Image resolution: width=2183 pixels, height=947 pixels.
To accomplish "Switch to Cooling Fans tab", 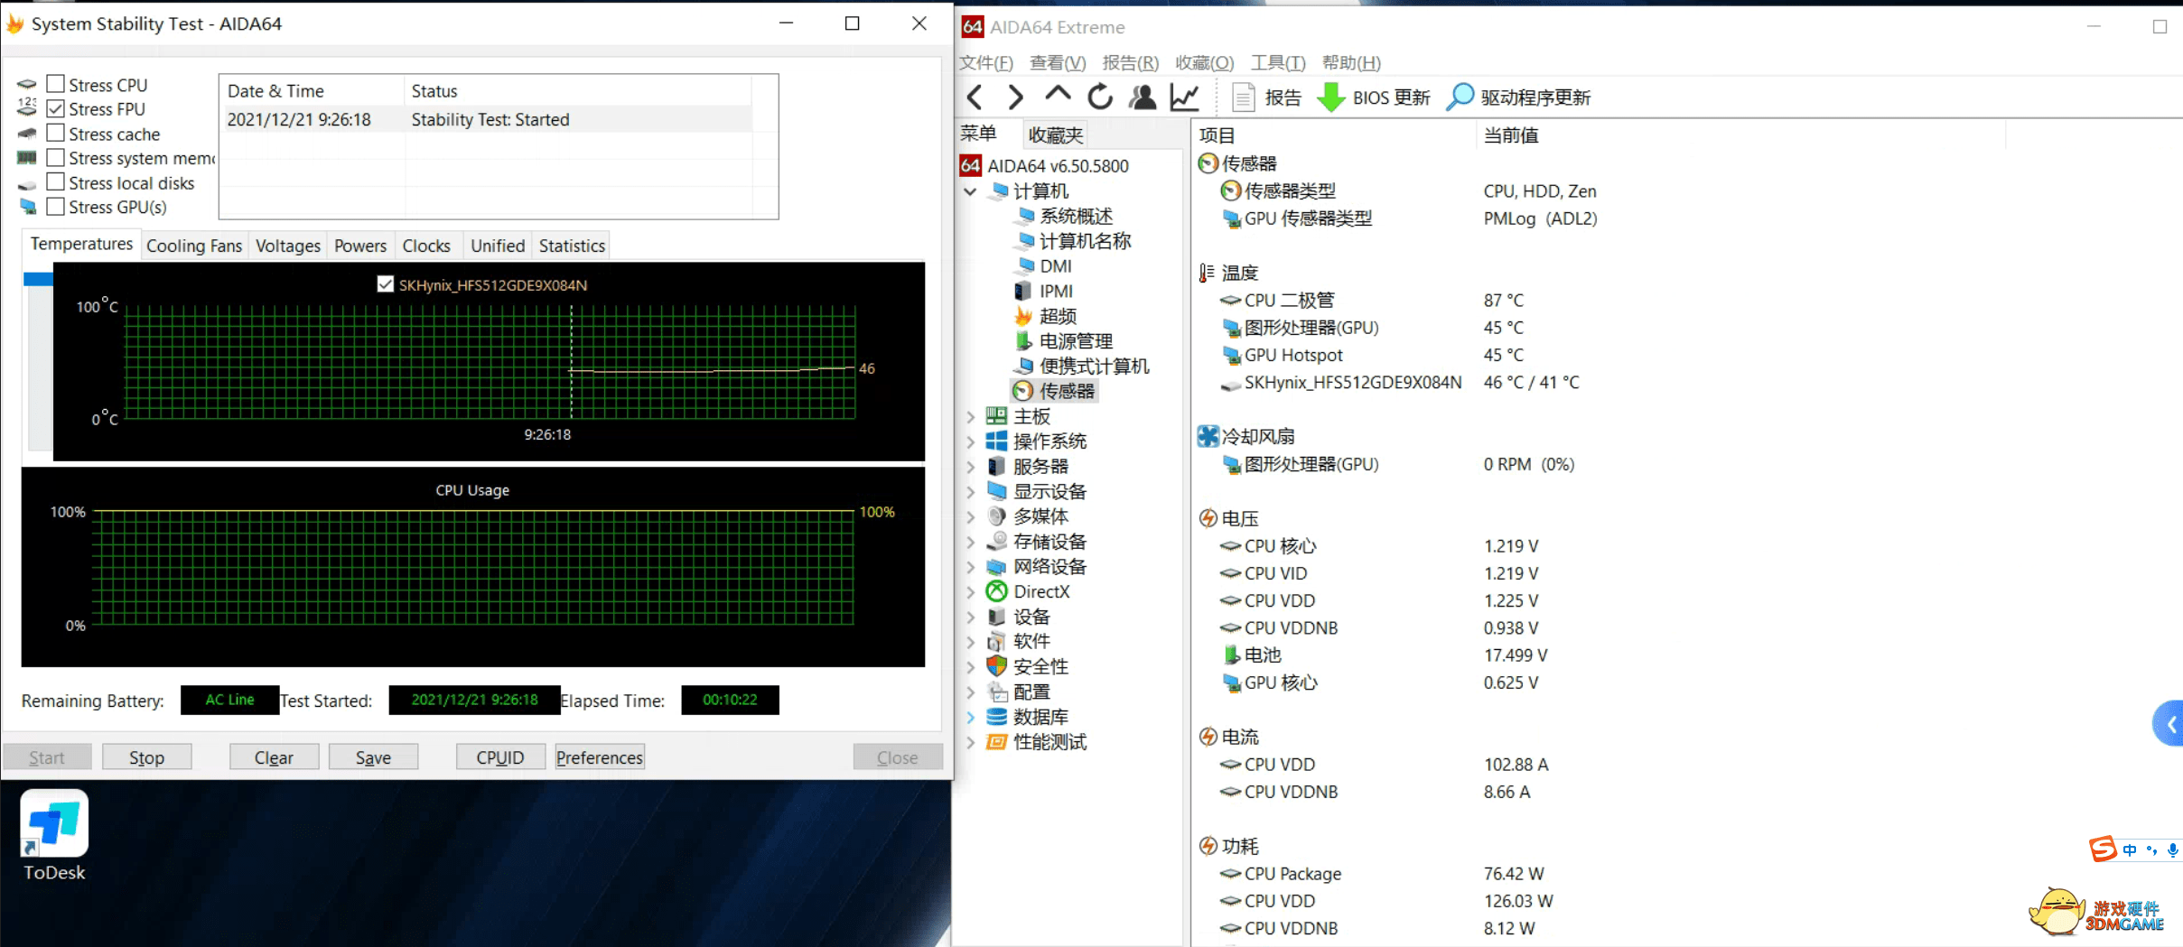I will (194, 246).
